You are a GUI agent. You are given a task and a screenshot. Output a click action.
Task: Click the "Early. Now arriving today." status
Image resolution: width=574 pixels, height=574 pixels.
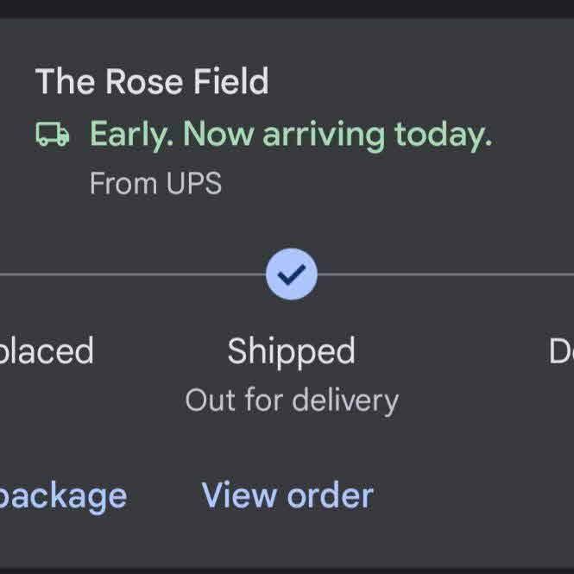pos(290,135)
